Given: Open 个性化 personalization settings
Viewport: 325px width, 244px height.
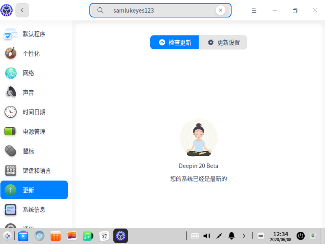Looking at the screenshot, I should coord(34,54).
